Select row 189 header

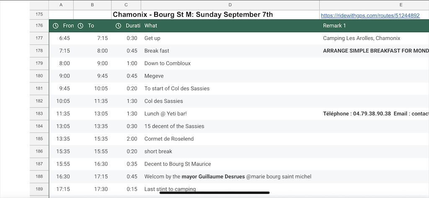coord(39,189)
